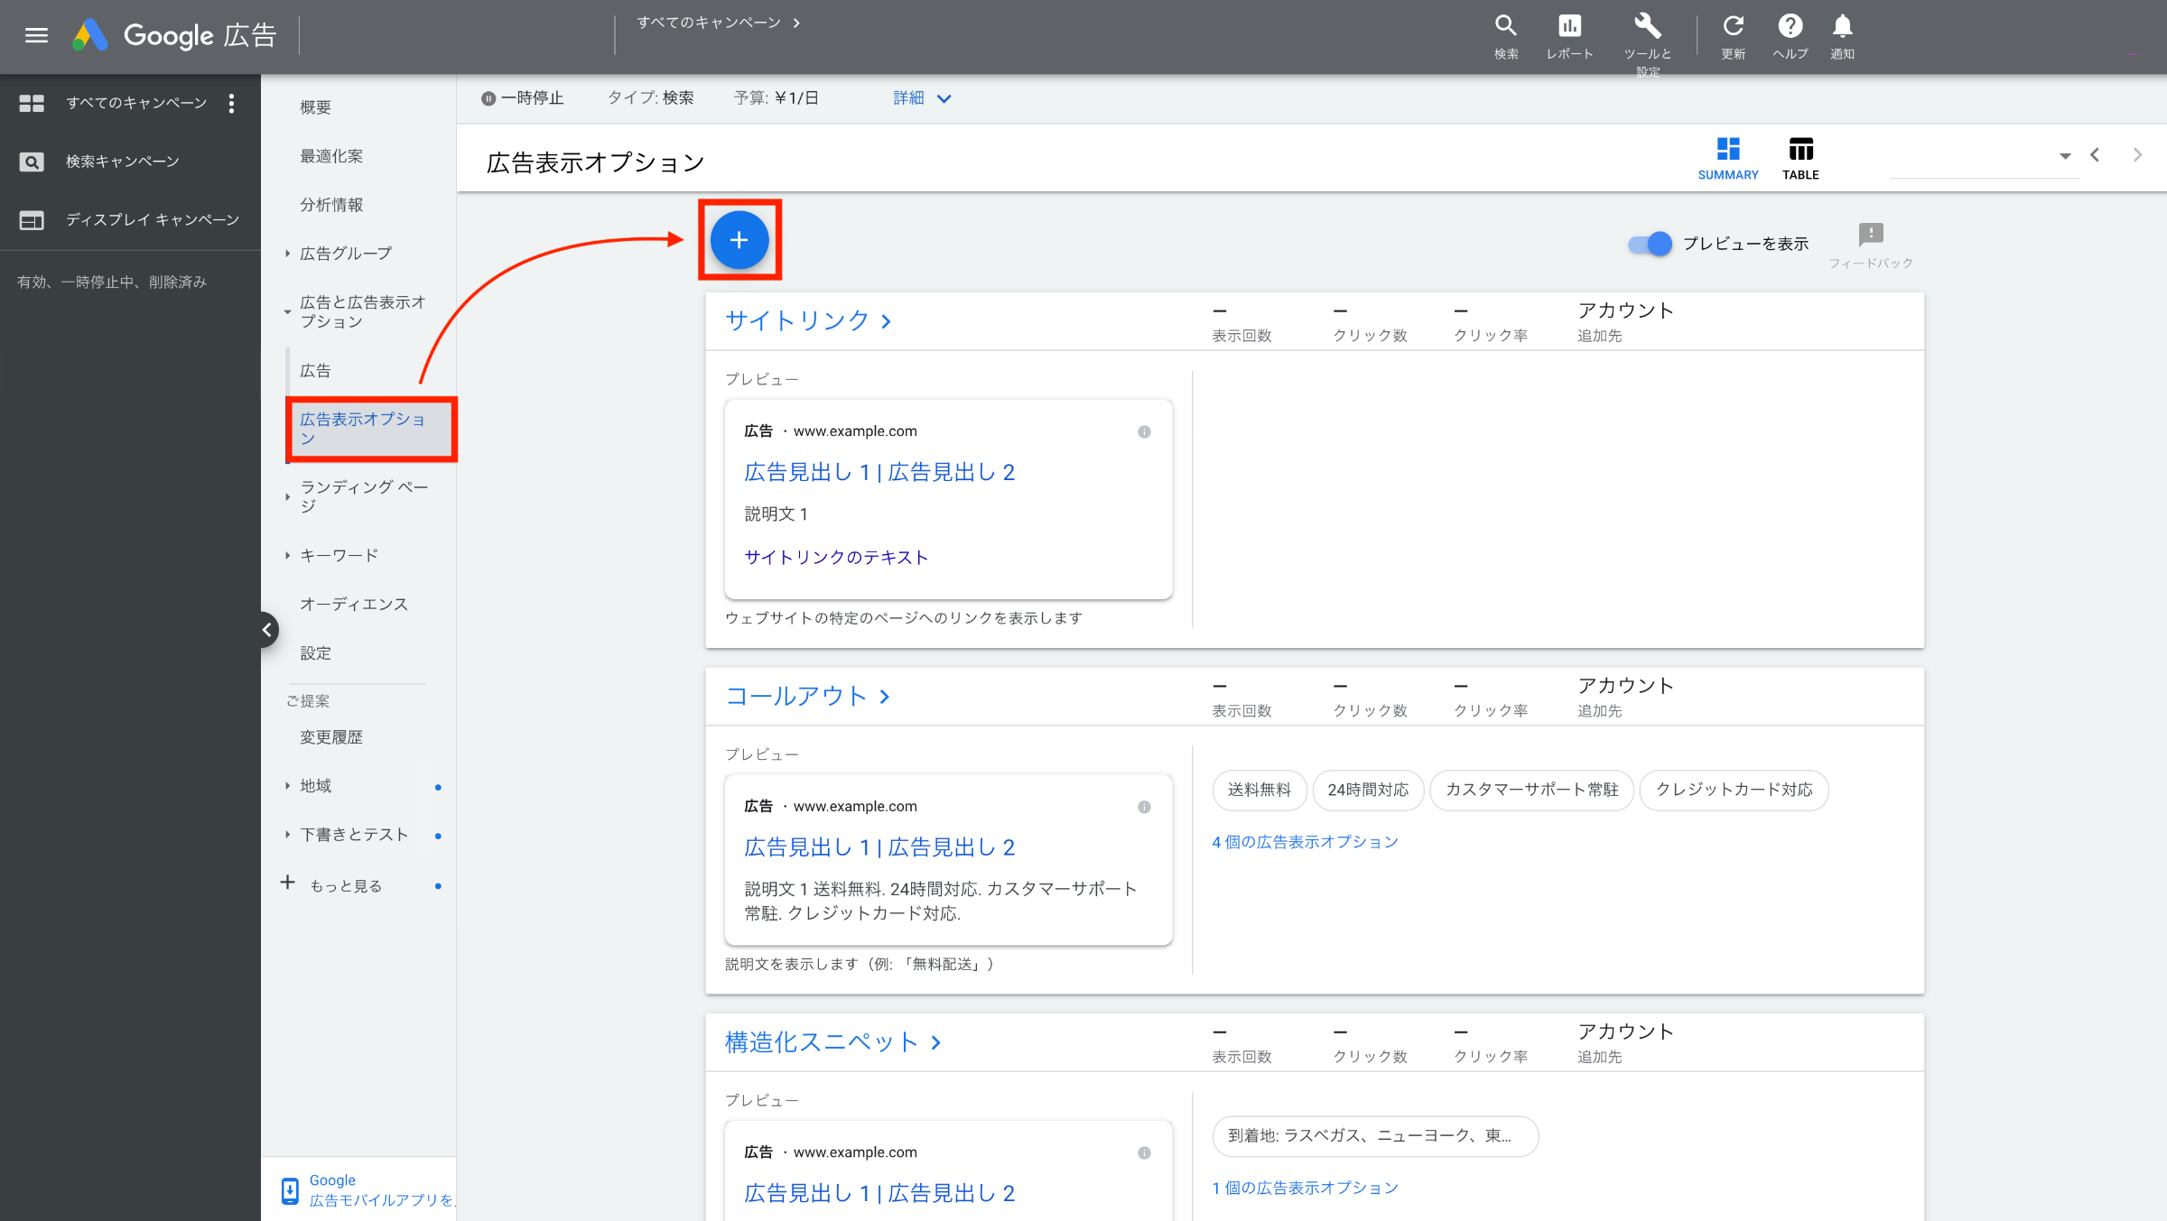Go to previous date range arrow
Image resolution: width=2167 pixels, height=1221 pixels.
[2095, 155]
